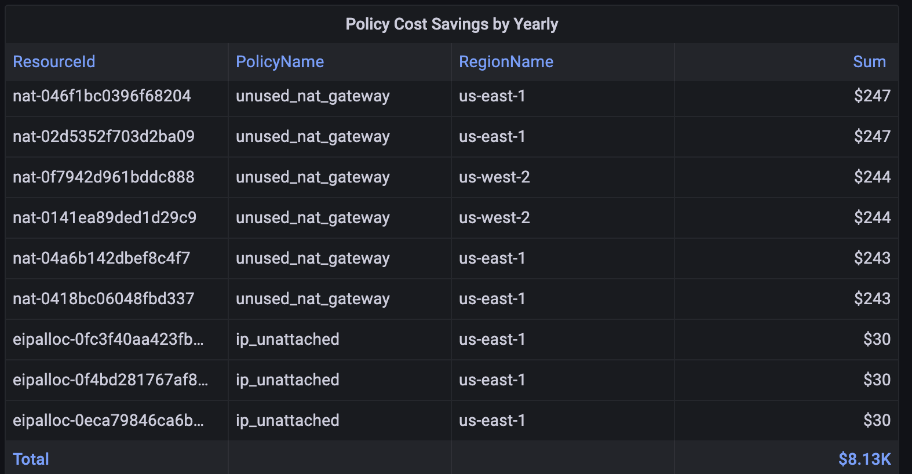Select the $8.13K total sum value

864,459
